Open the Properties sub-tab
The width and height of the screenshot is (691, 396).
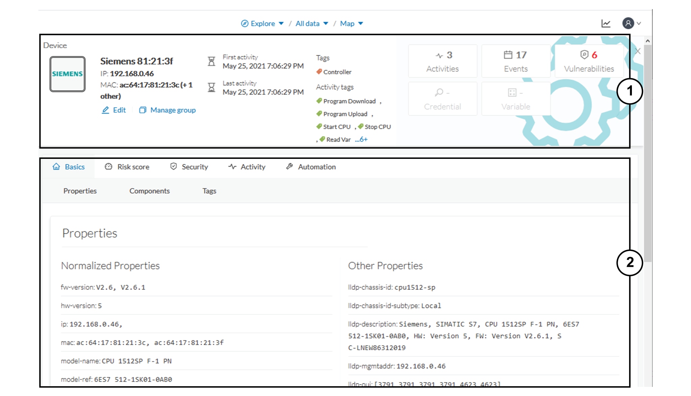coord(80,191)
